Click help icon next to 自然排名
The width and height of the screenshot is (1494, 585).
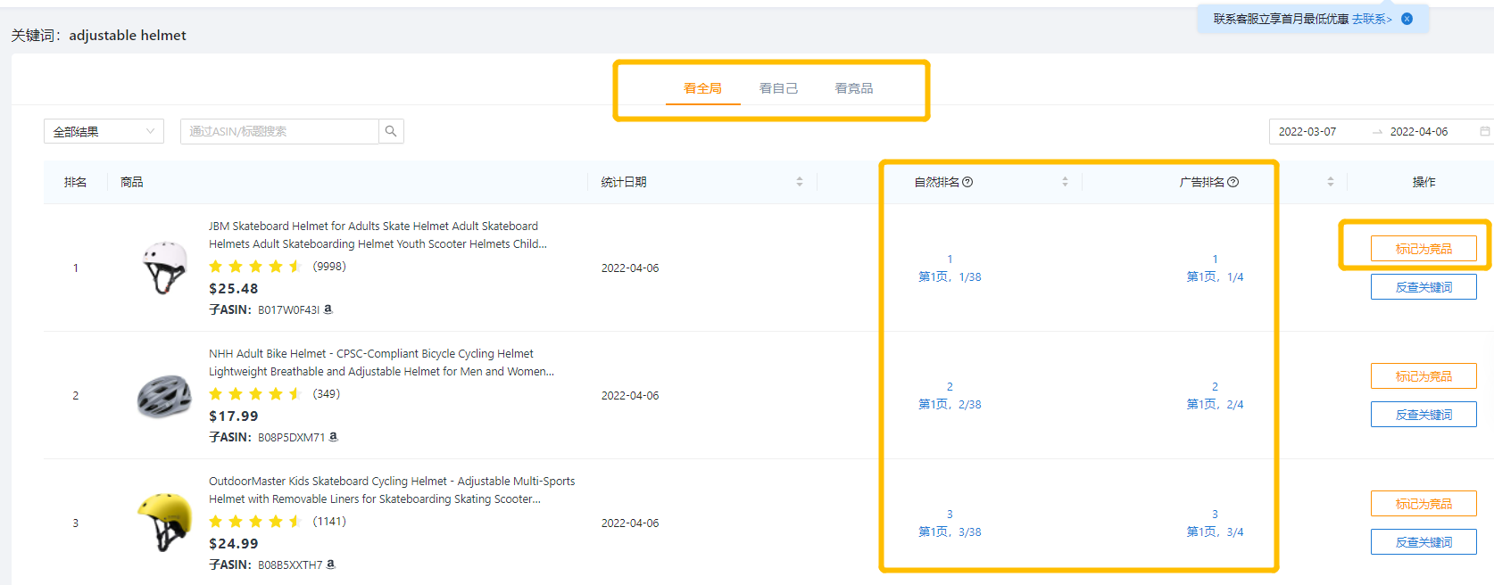[967, 182]
